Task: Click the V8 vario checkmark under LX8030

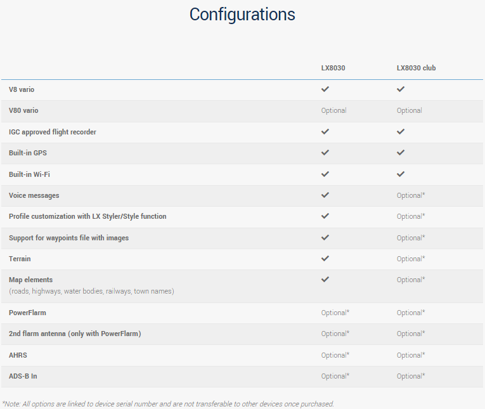Action: click(325, 89)
